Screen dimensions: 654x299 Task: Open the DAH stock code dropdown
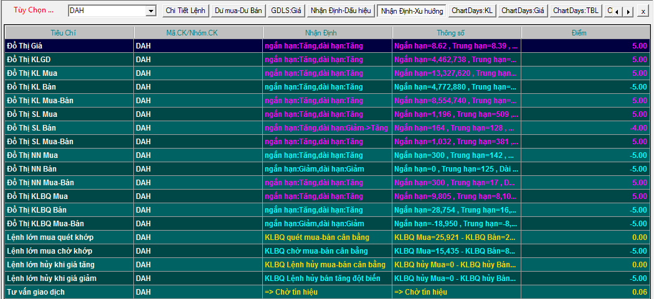point(151,11)
